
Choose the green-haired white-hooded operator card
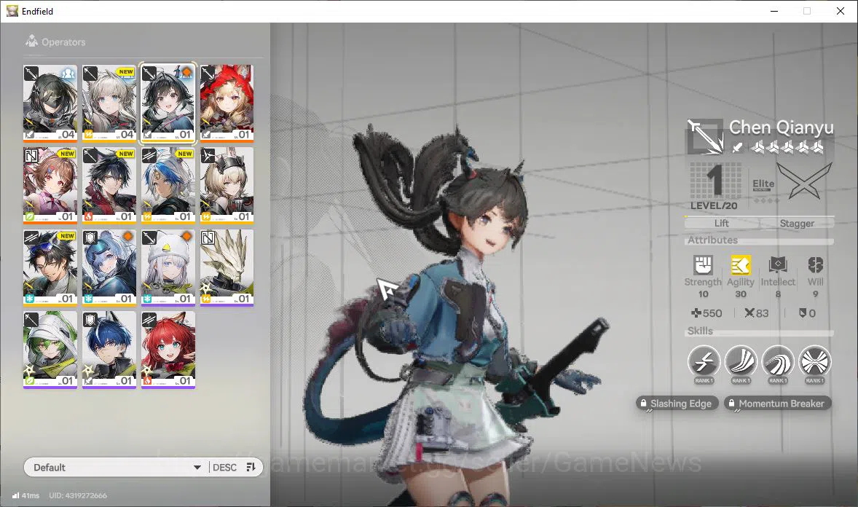[x=50, y=350]
